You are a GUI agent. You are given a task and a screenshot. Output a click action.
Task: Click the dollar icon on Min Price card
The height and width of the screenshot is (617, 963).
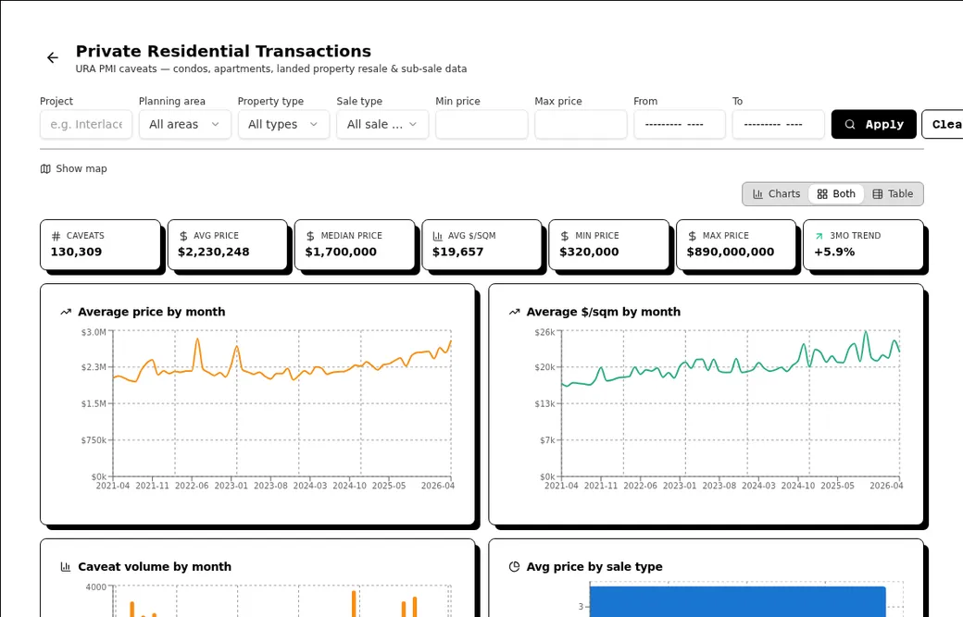(x=565, y=236)
